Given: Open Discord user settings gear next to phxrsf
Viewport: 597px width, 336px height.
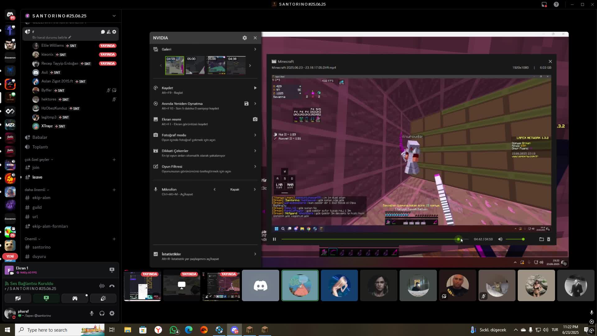Looking at the screenshot, I should click(112, 313).
